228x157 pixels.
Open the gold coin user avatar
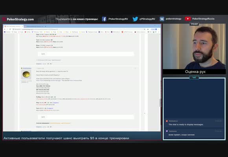point(26,74)
